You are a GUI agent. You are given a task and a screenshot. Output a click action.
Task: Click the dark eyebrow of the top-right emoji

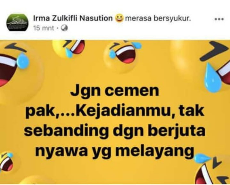(214, 51)
